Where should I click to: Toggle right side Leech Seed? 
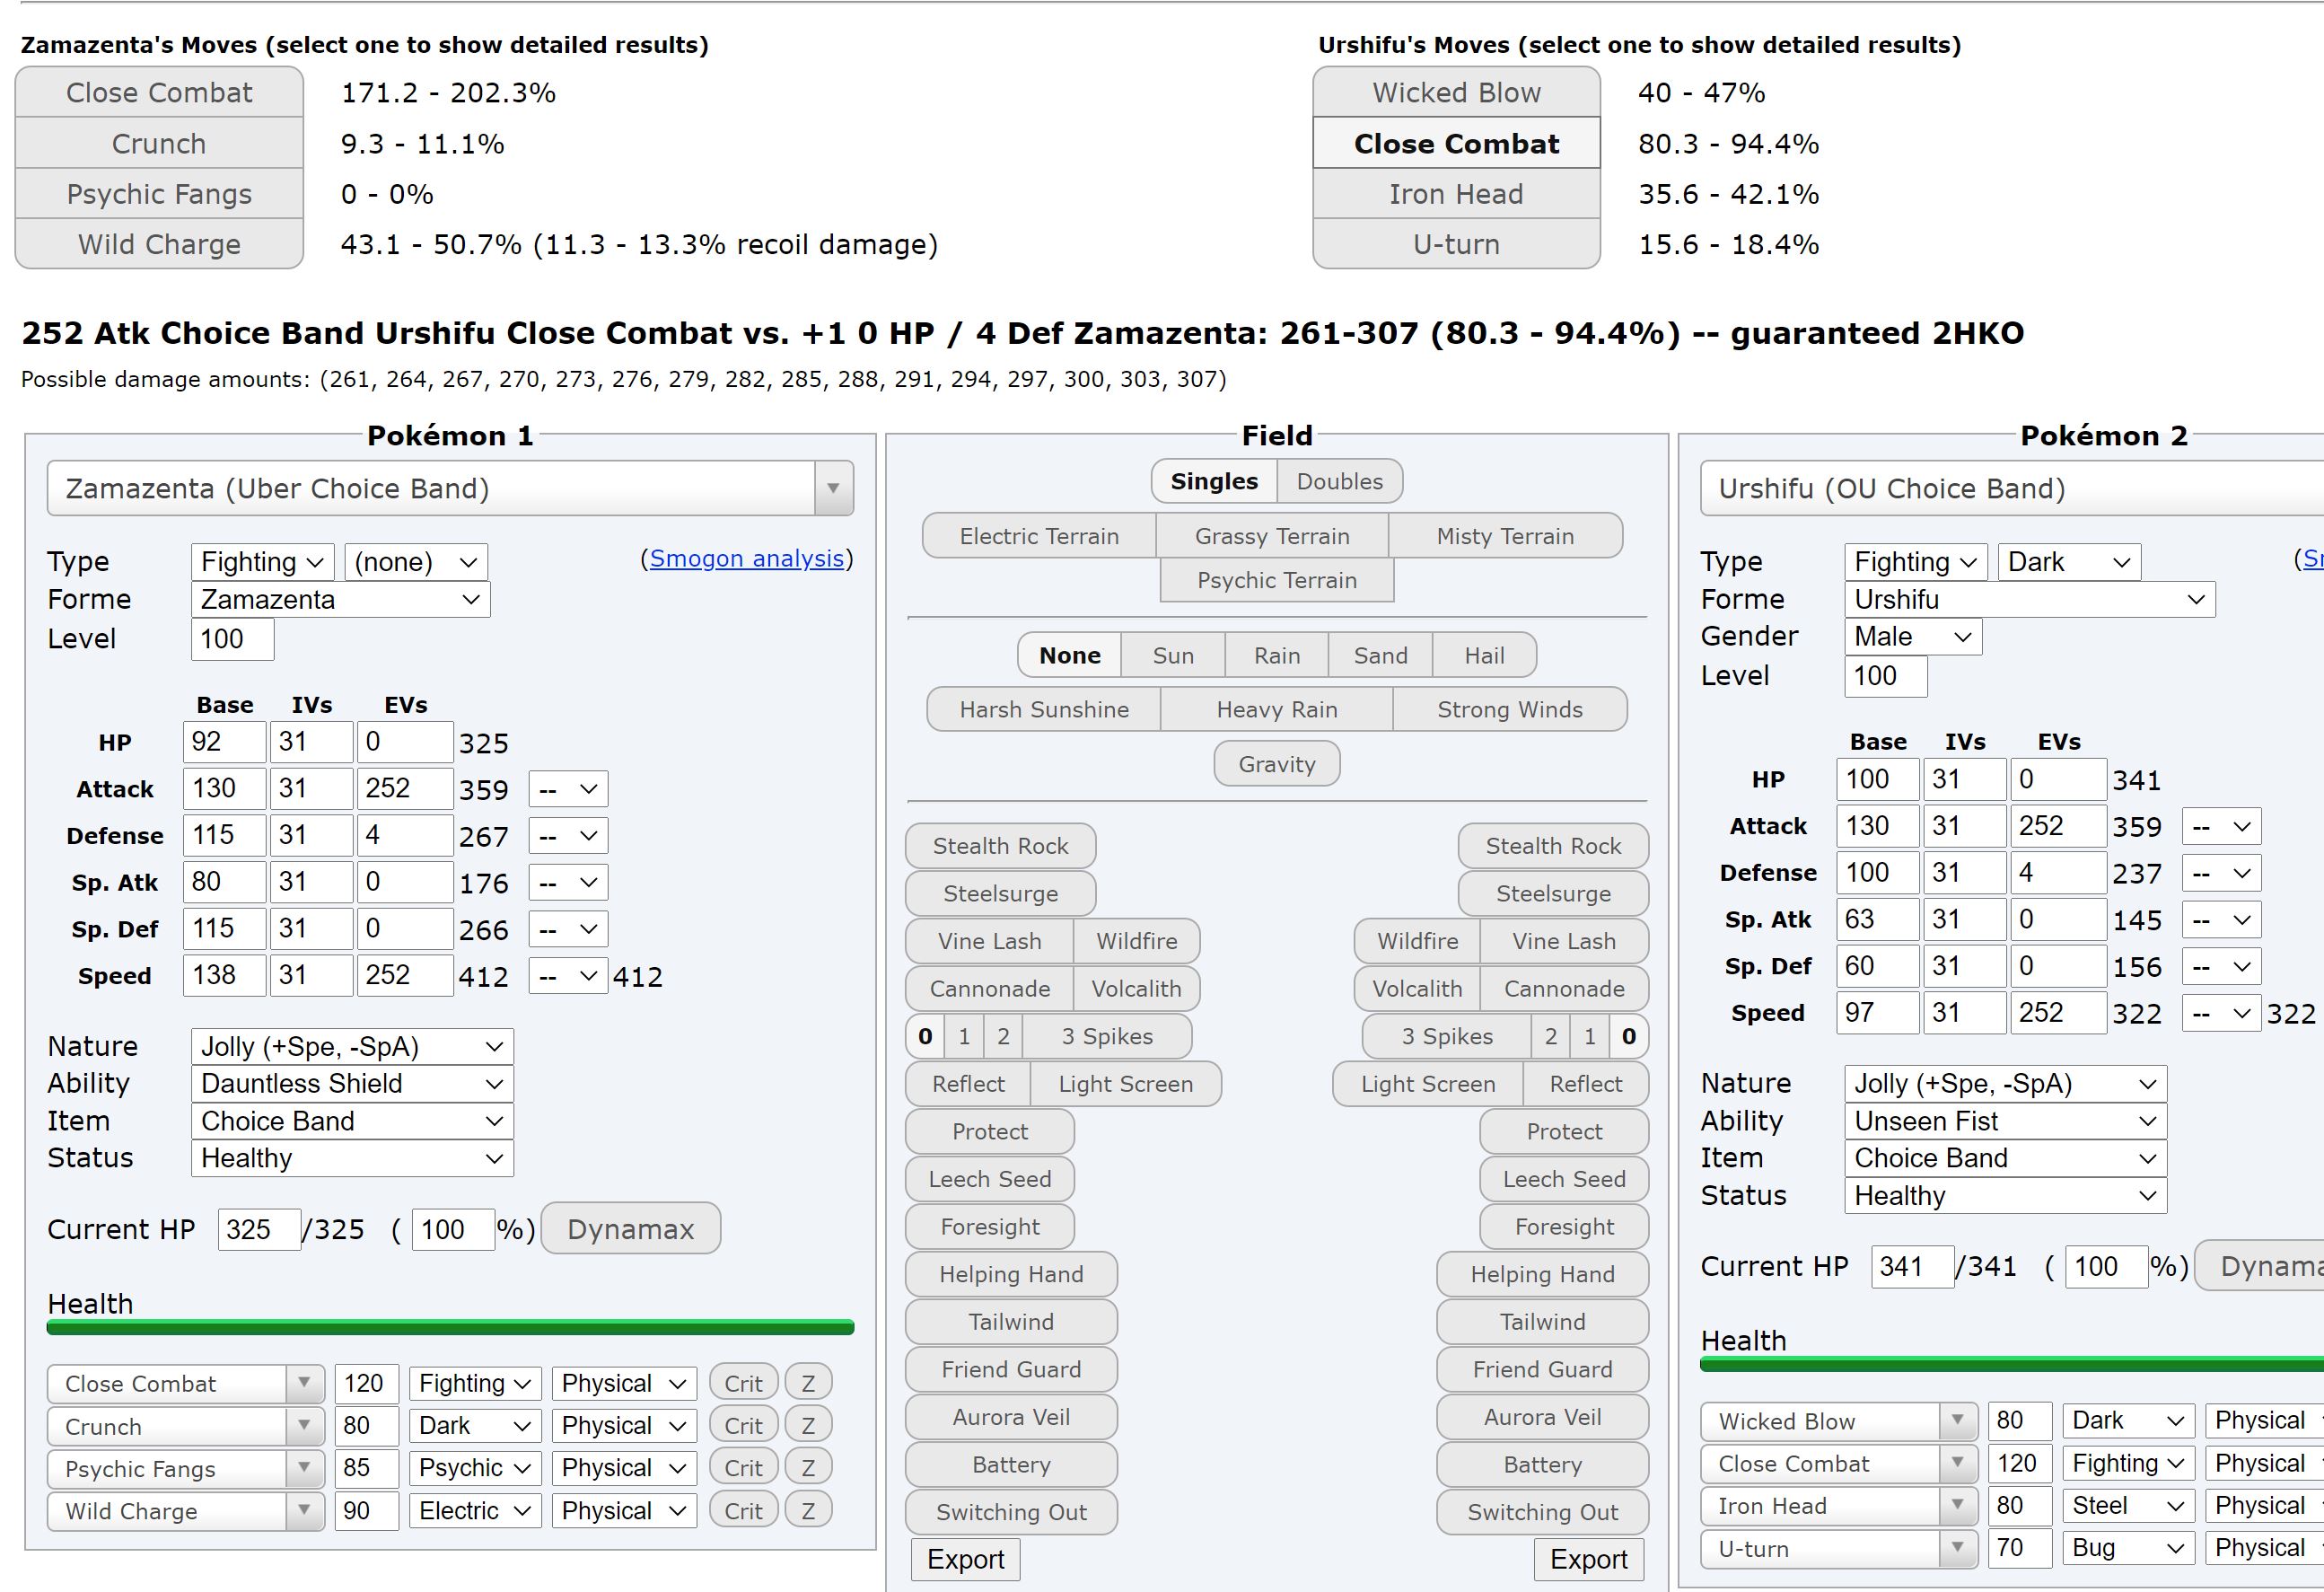pyautogui.click(x=1564, y=1179)
